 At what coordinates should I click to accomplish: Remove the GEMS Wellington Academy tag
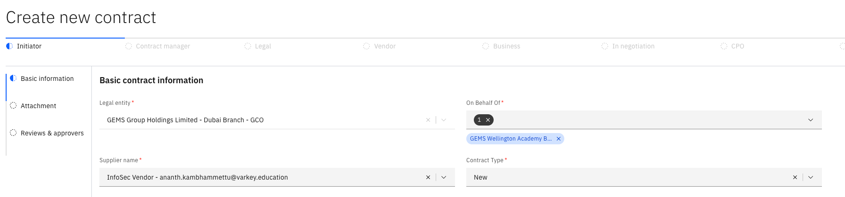click(559, 139)
